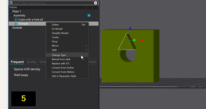
Task: Clear the search field with the X icon
Action: pyautogui.click(x=96, y=3)
